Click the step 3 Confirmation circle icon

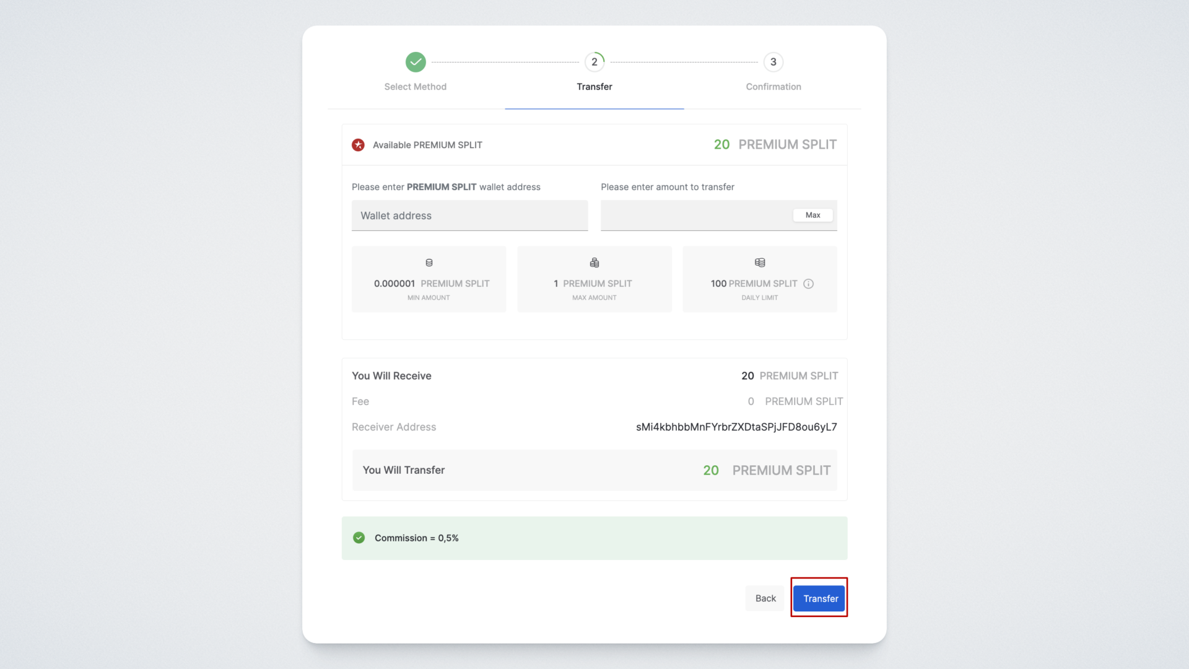pos(773,62)
